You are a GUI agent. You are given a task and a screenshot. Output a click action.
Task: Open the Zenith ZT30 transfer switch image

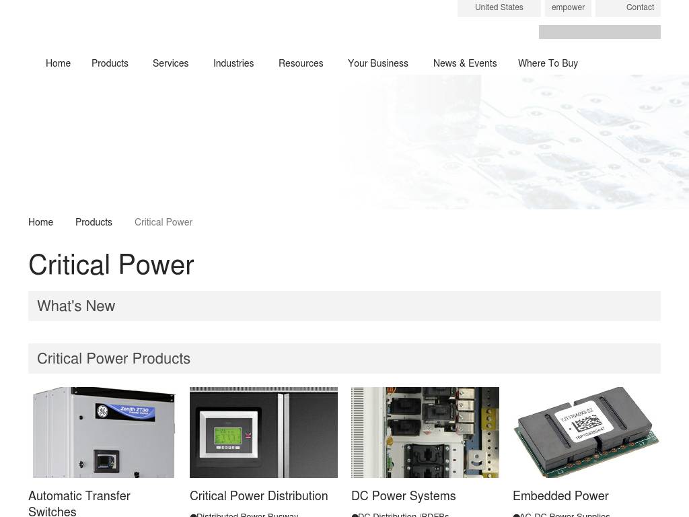(102, 432)
